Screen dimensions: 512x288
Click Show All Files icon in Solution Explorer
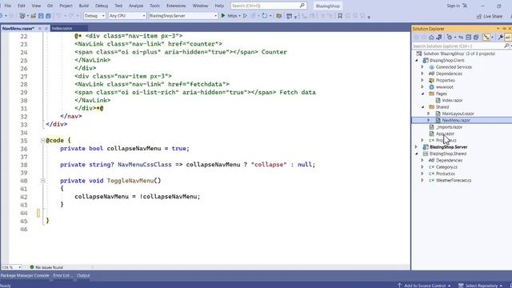[x=476, y=38]
